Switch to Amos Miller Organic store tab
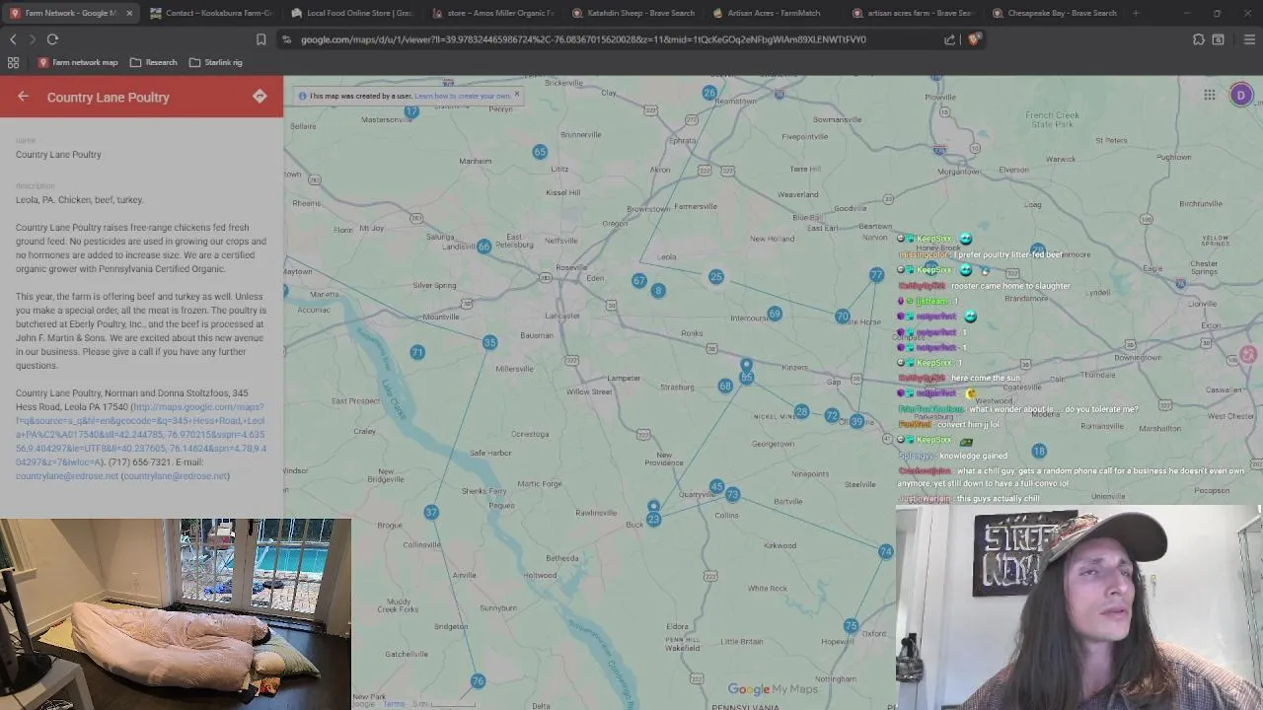Viewport: 1263px width, 710px height. coord(493,13)
